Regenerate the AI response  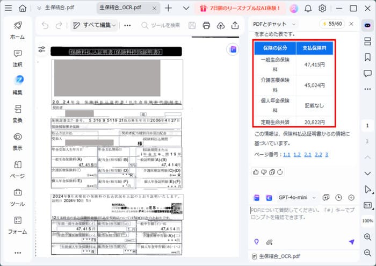tap(280, 172)
